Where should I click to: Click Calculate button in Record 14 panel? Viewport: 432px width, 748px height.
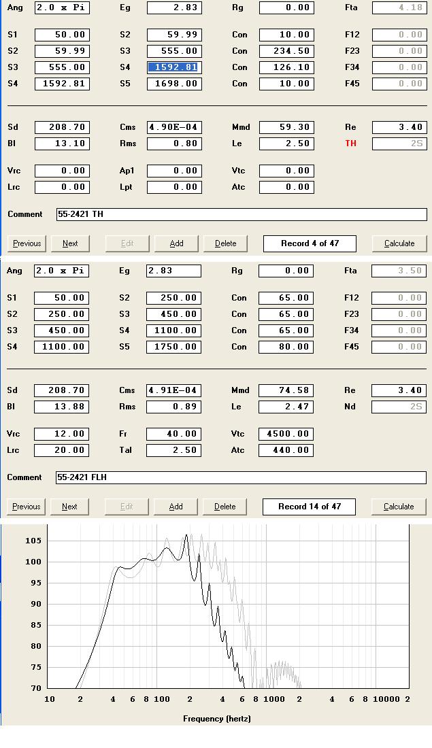coord(399,507)
